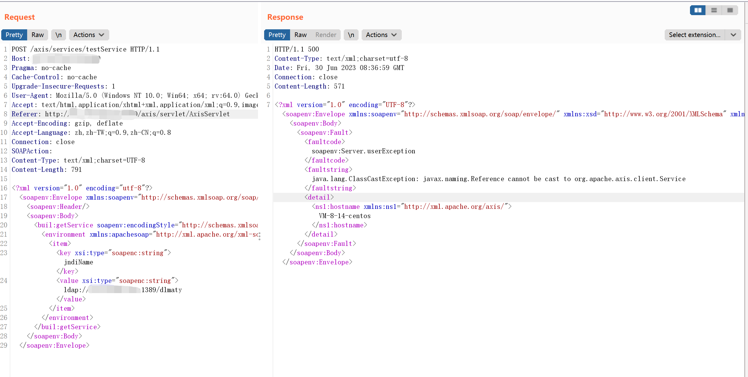Click the POST request line in editor
This screenshot has width=748, height=377.
[85, 49]
